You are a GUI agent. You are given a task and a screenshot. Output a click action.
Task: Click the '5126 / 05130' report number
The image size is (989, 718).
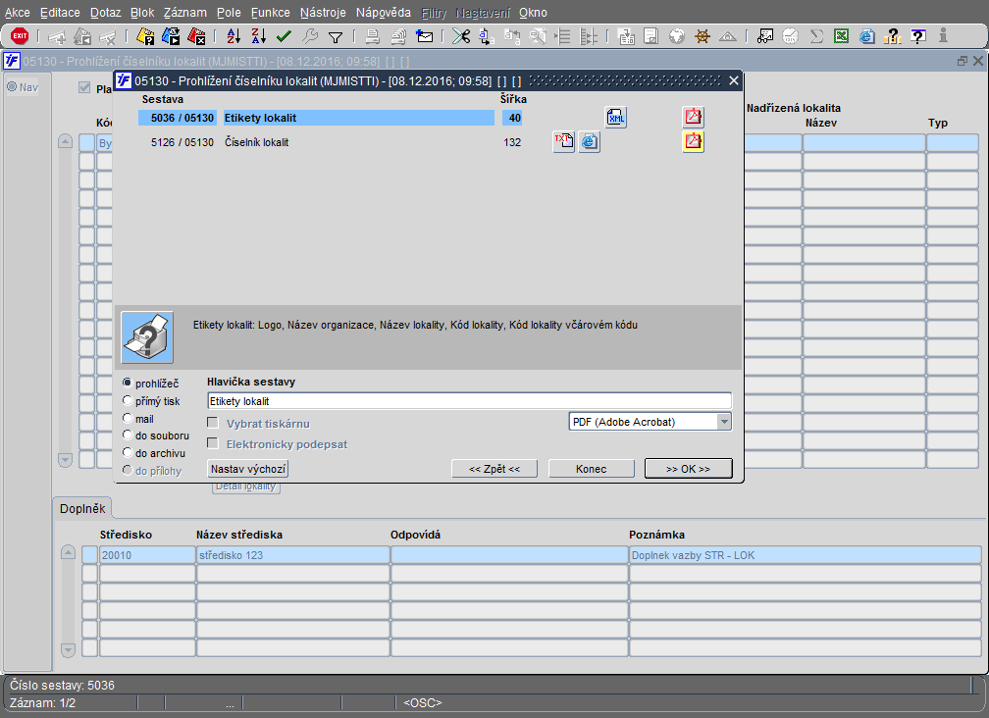182,142
